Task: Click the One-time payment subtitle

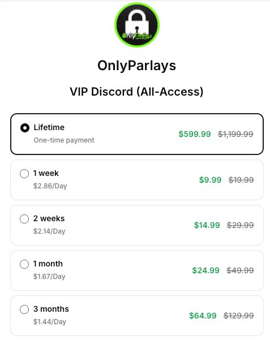Action: [x=64, y=140]
